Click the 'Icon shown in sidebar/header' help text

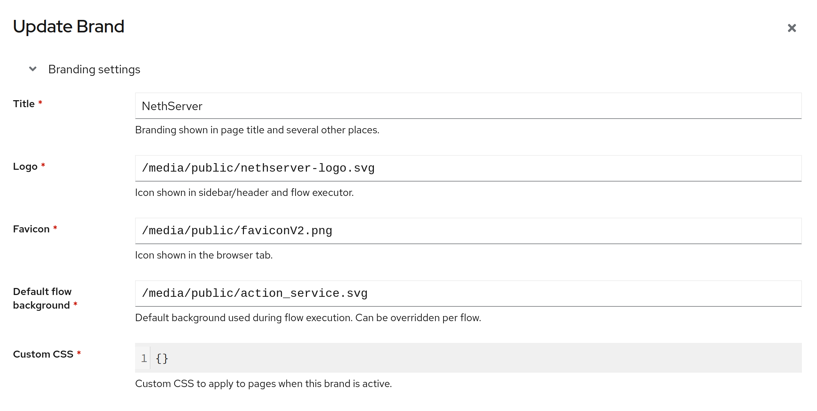tap(244, 193)
